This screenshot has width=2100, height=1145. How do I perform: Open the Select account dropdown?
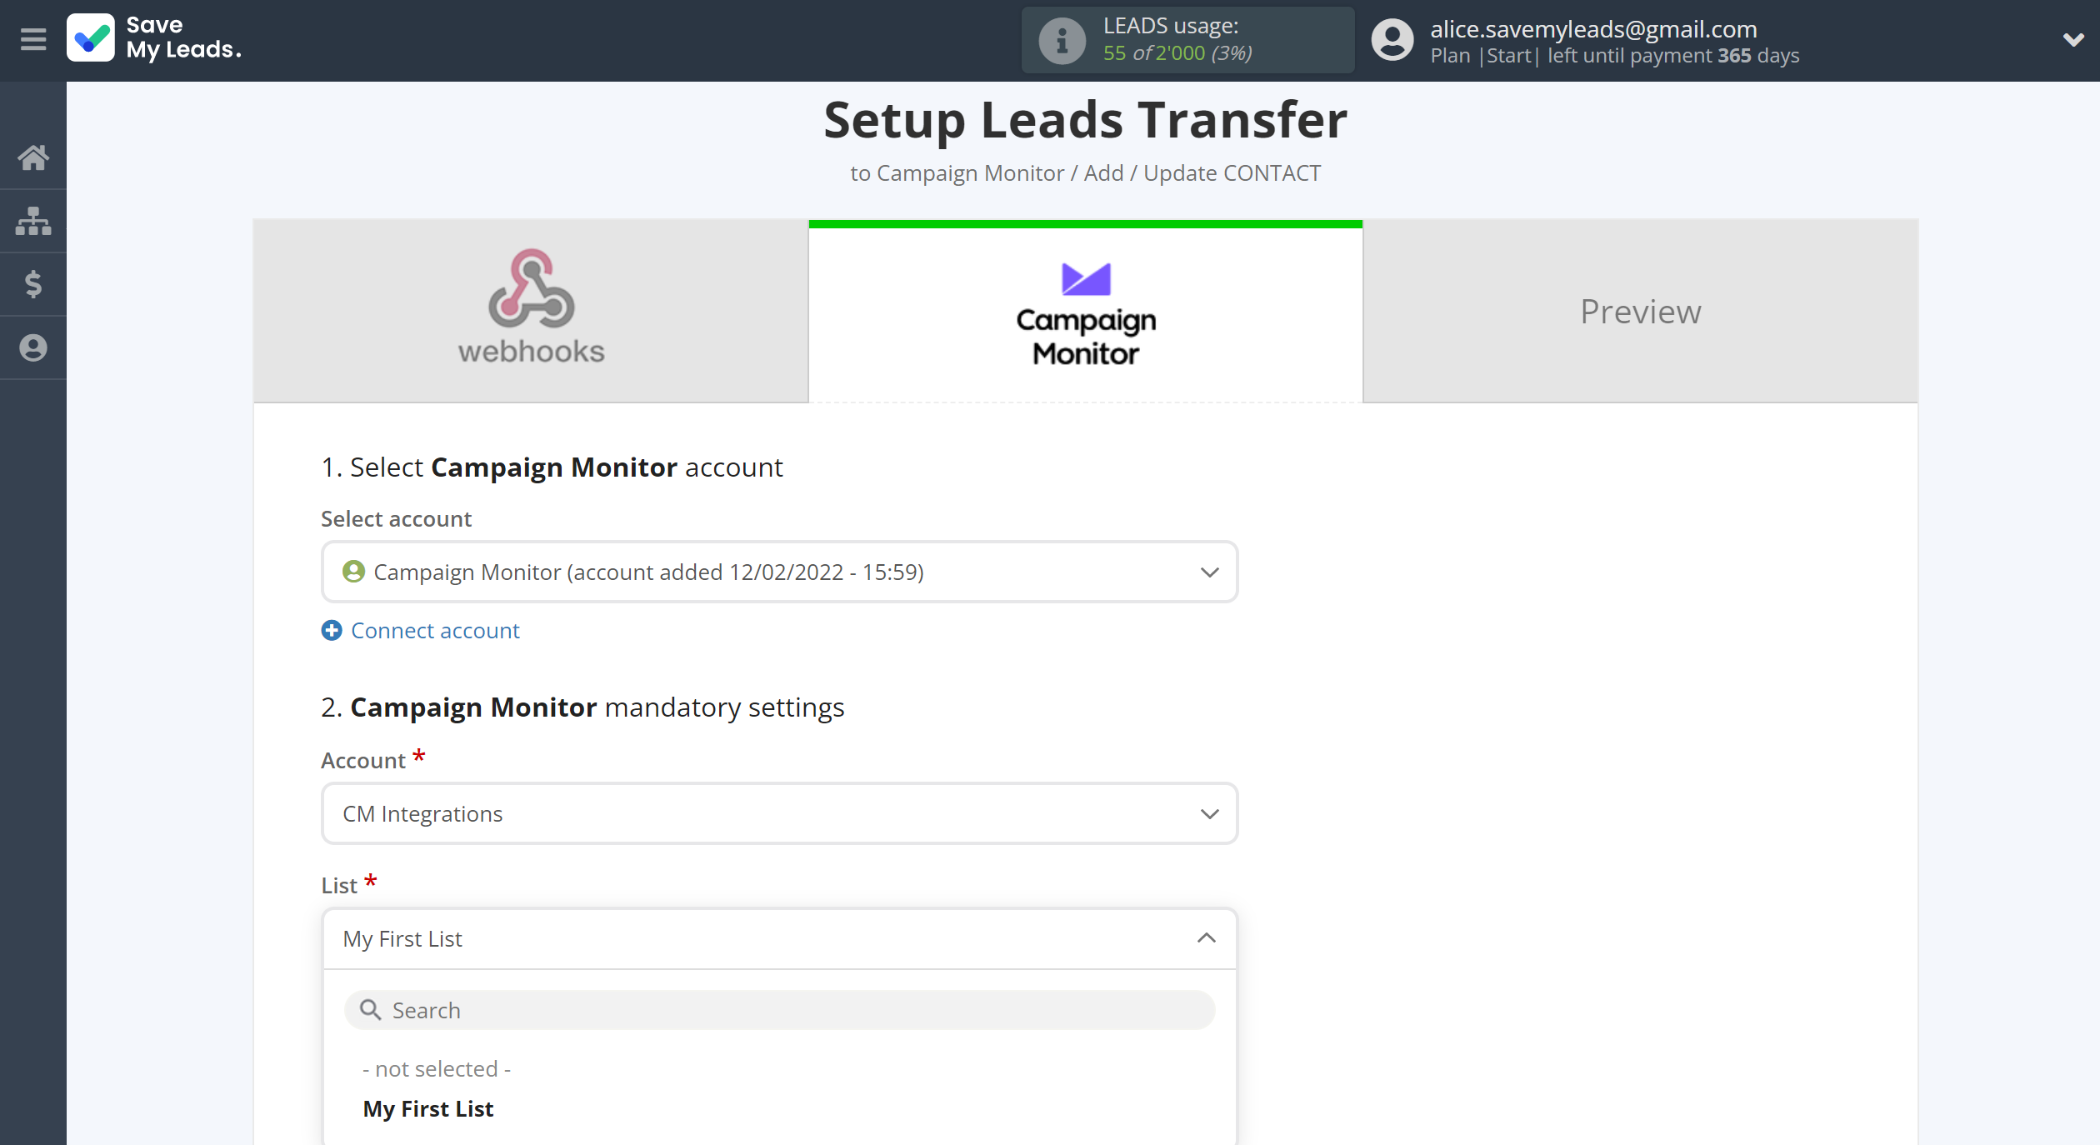[x=779, y=572]
